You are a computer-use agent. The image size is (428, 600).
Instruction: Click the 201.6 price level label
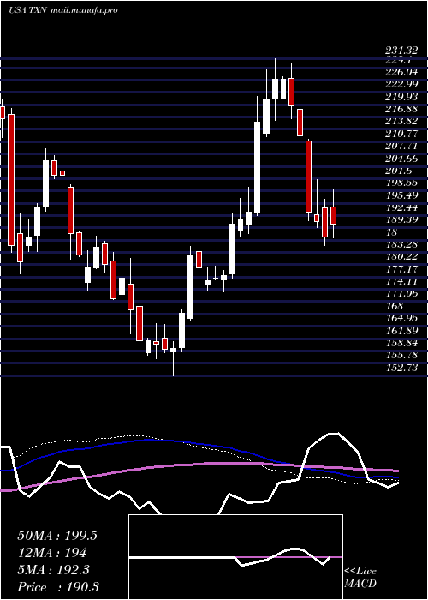click(399, 171)
